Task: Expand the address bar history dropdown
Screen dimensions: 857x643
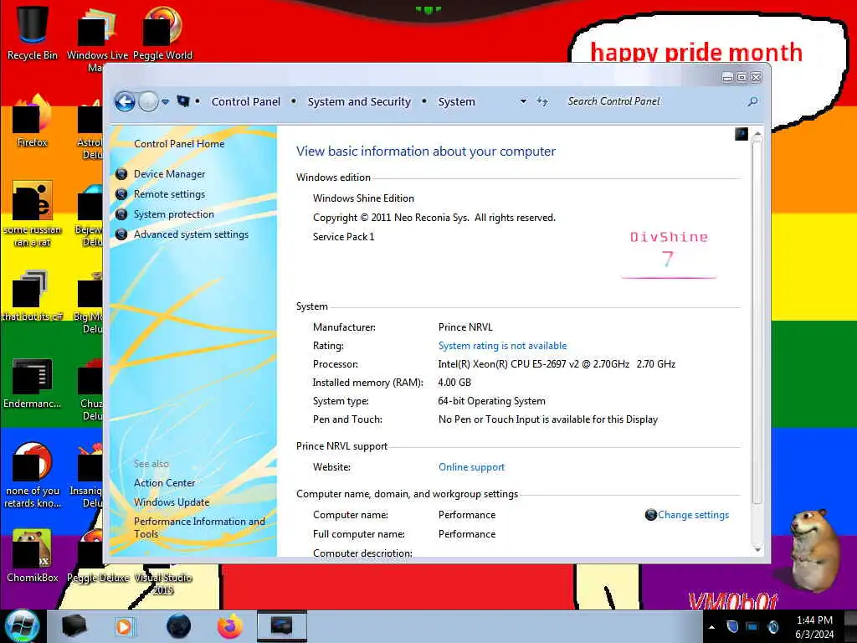Action: (x=523, y=101)
